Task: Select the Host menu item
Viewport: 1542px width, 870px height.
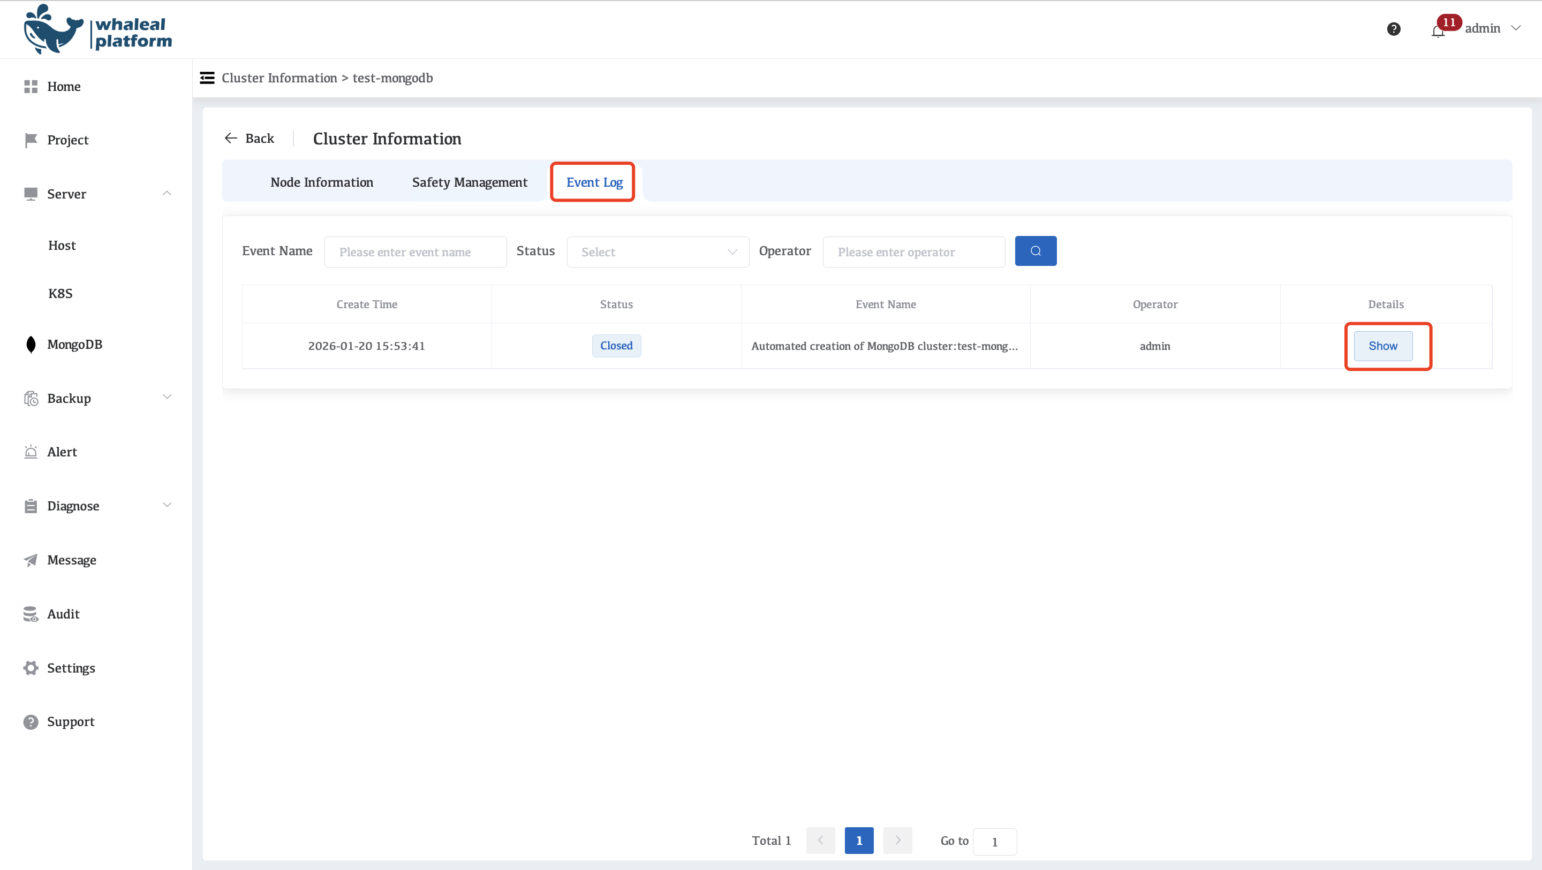Action: coord(62,246)
